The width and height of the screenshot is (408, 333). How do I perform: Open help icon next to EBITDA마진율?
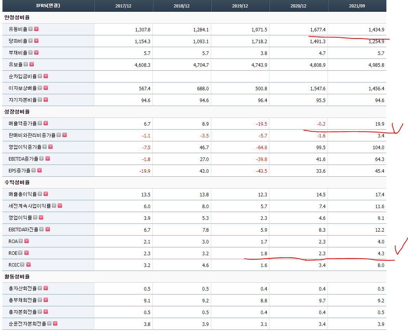coord(42,229)
